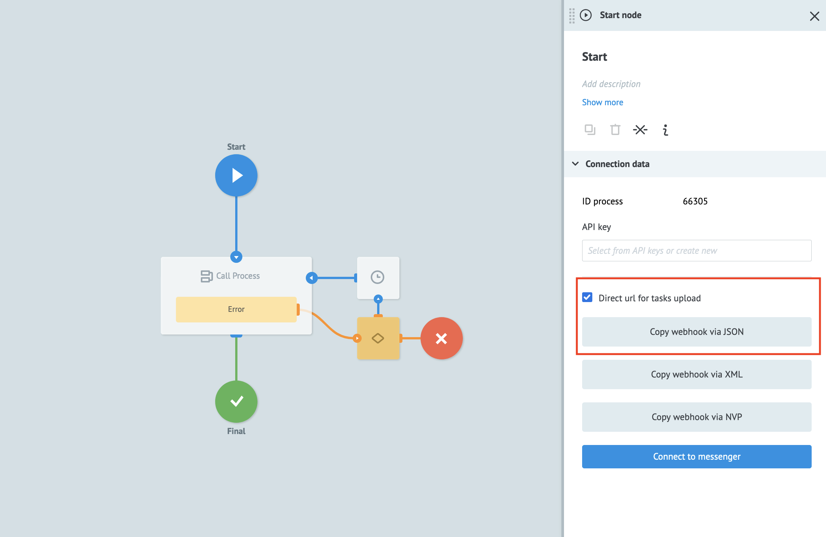Click the disconnect node icon
Screen dimensions: 826x537
[x=640, y=130]
